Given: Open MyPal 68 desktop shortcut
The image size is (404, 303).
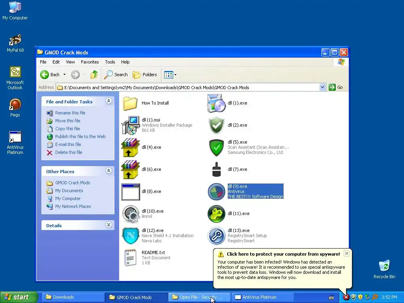Looking at the screenshot, I should [15, 43].
